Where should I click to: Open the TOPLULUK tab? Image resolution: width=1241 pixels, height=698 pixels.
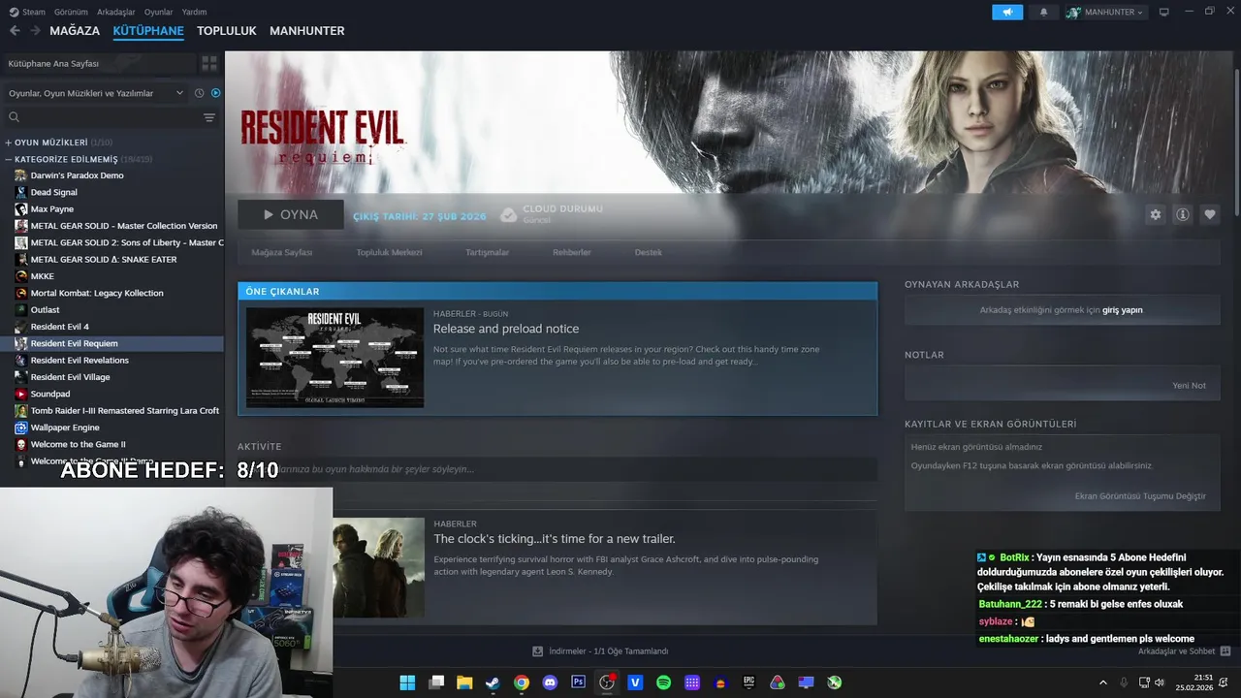tap(227, 31)
